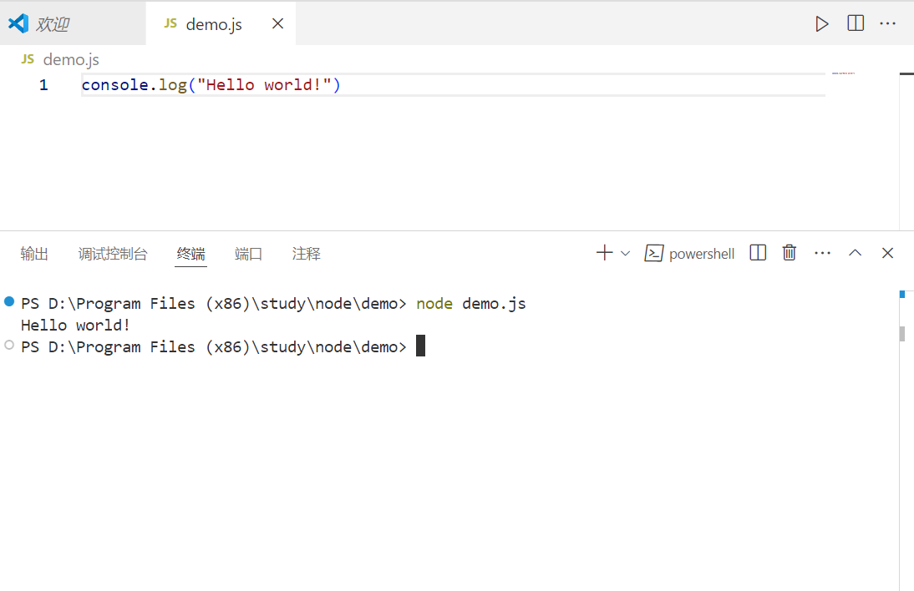The image size is (914, 591).
Task: Close the demo.js editor tab
Action: pos(277,23)
